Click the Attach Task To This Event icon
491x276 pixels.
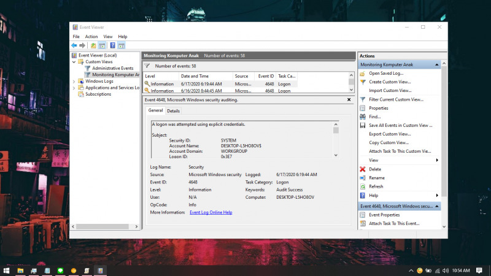[x=363, y=224]
